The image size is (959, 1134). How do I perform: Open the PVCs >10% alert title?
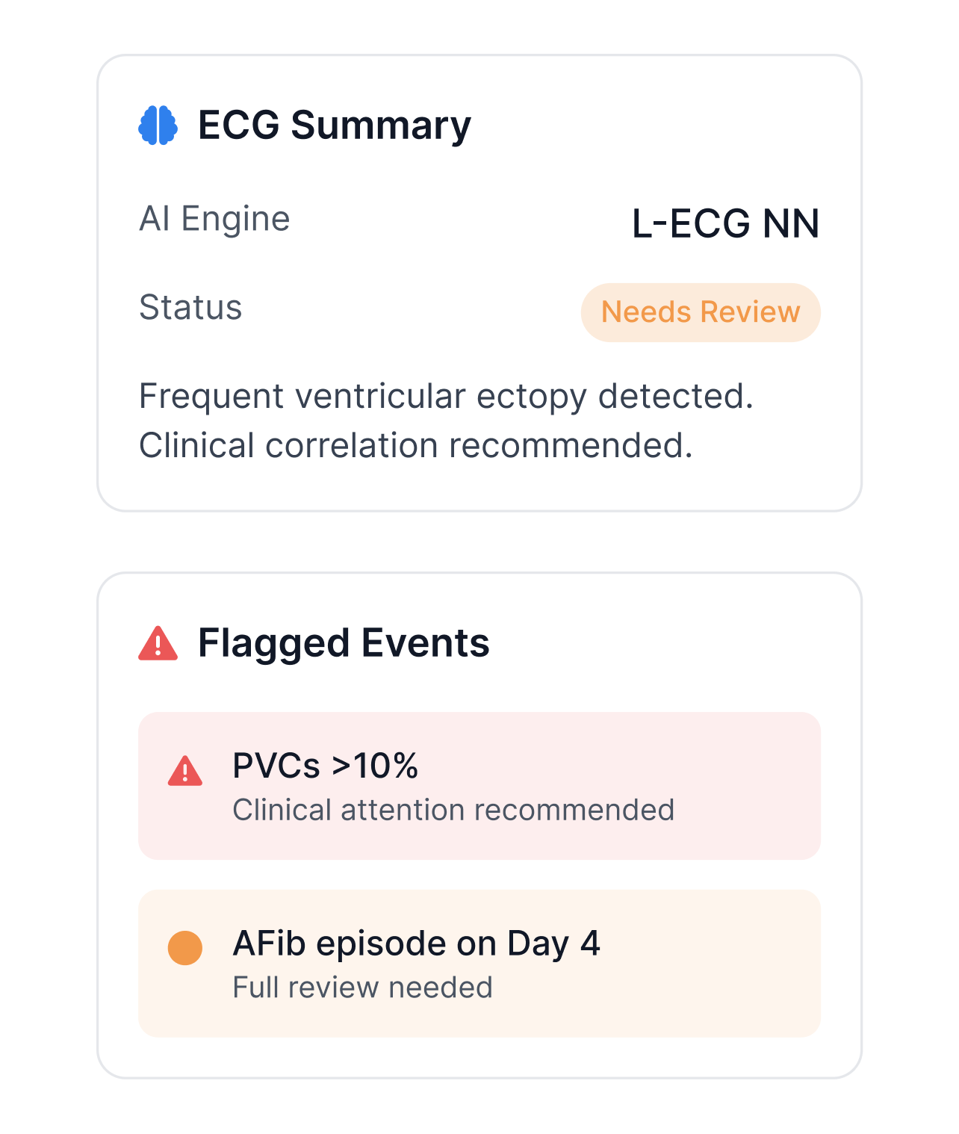325,766
